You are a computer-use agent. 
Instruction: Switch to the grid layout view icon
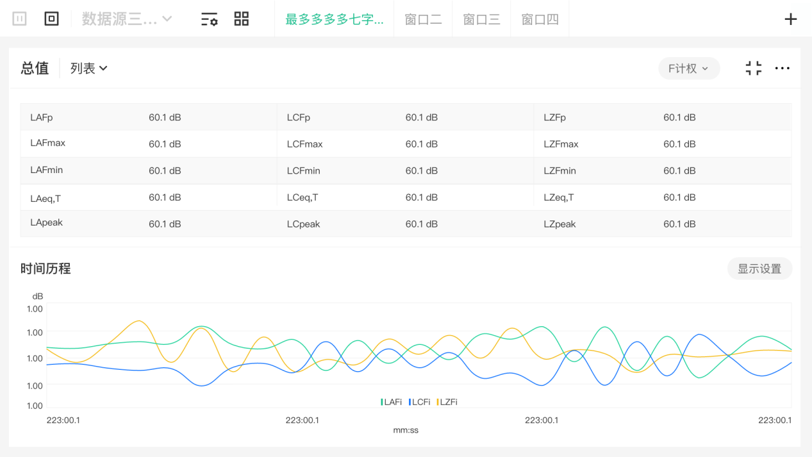click(x=241, y=19)
